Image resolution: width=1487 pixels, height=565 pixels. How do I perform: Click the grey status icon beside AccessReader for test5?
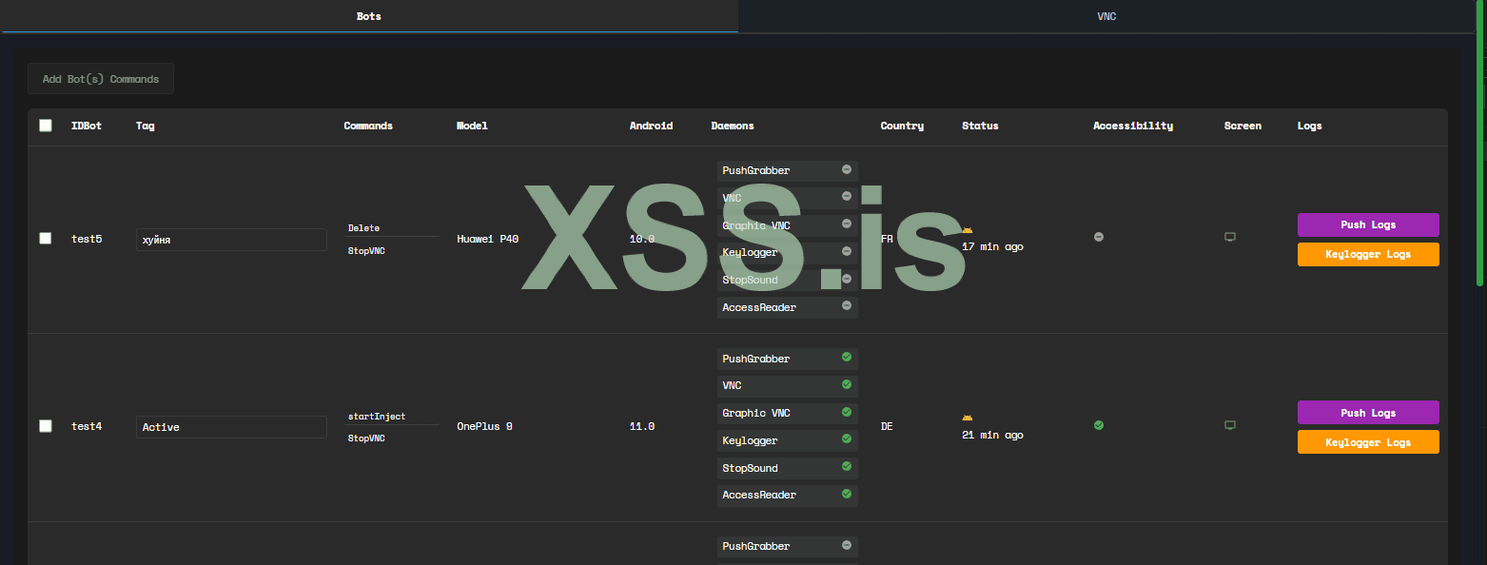(x=846, y=306)
